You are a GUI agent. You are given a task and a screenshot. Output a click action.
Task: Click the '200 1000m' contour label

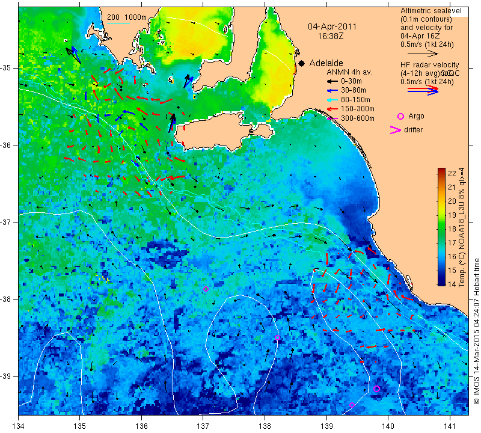point(127,17)
